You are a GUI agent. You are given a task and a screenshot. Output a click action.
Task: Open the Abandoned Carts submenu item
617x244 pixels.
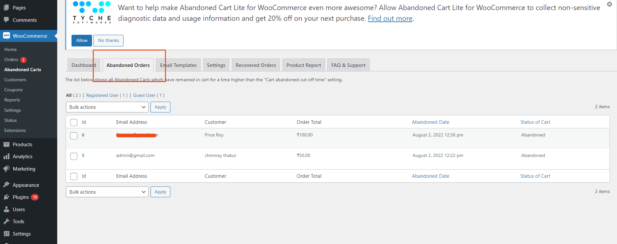coord(23,70)
